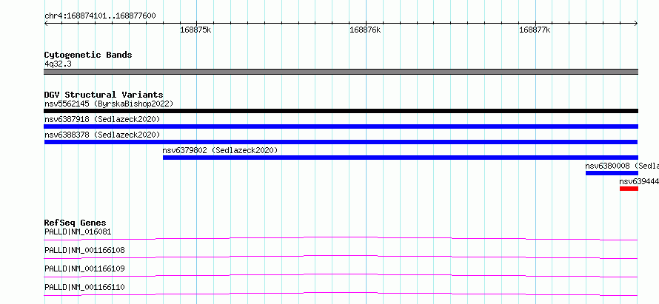Viewport: 659px width, 304px height.
Task: Select the nsv5562145 (ByrskaBishop2022) label
Action: pyautogui.click(x=109, y=104)
